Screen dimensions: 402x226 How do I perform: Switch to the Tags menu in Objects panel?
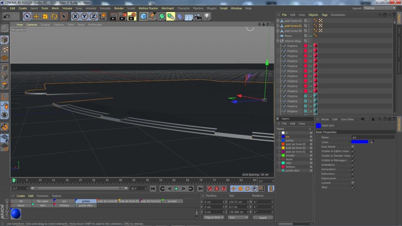pos(324,15)
